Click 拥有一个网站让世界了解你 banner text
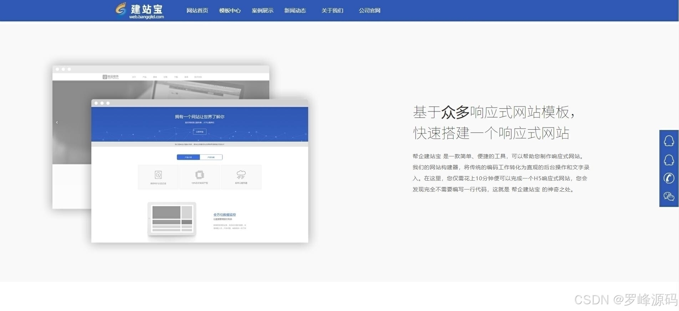 (200, 116)
